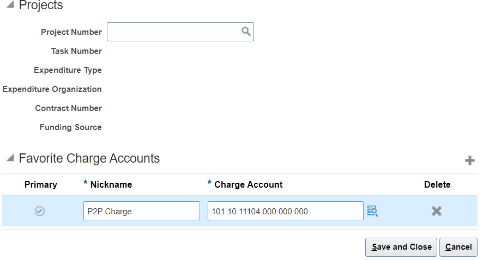Click the Projects heading text
Image resolution: width=483 pixels, height=260 pixels.
coord(41,5)
